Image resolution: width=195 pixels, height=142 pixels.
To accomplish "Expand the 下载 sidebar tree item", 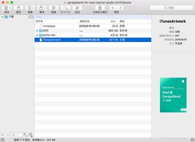I will (x=2, y=17).
